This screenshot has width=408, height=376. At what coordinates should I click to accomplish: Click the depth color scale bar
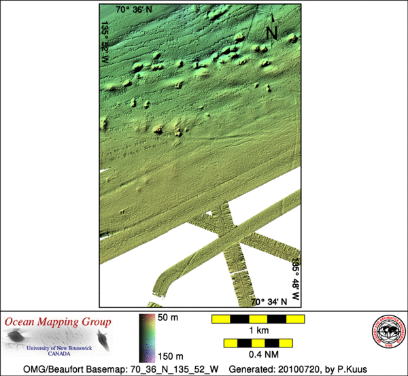pos(146,338)
